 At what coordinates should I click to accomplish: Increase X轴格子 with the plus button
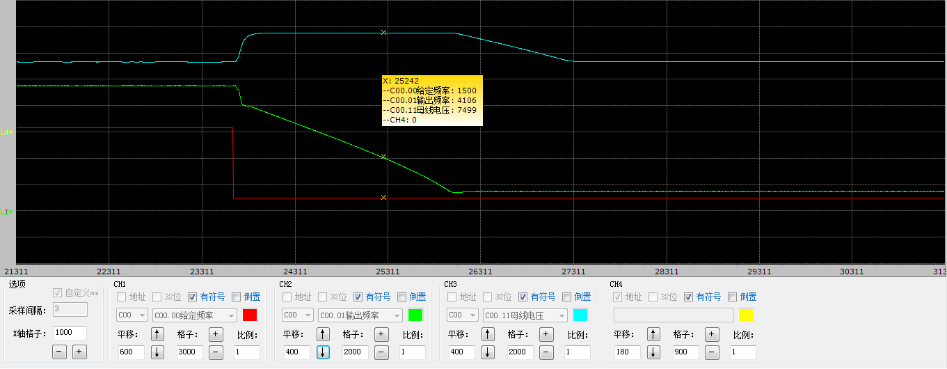[80, 352]
